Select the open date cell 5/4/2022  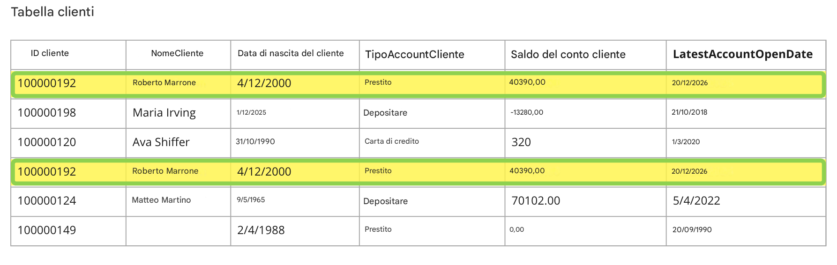(746, 201)
